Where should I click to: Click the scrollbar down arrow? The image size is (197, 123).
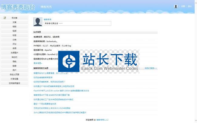(196, 120)
